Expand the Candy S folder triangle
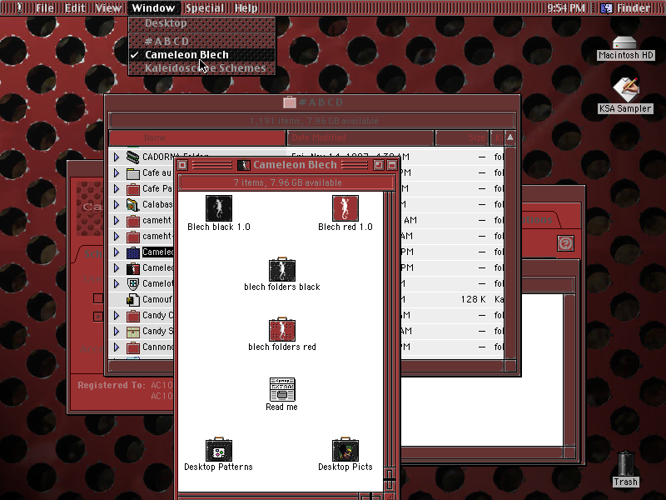 tap(117, 331)
